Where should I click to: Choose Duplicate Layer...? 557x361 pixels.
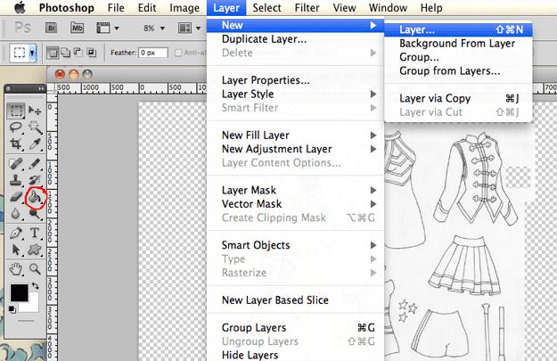pyautogui.click(x=295, y=39)
